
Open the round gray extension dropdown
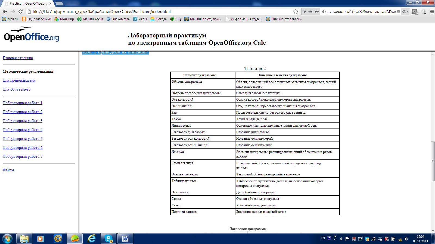pos(424,12)
